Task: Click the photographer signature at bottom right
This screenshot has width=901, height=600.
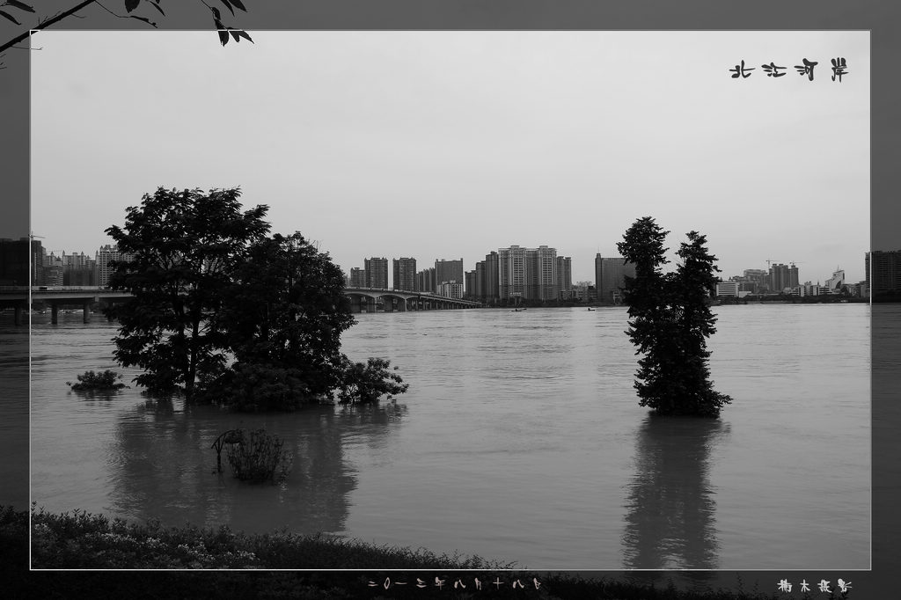Action: click(814, 586)
